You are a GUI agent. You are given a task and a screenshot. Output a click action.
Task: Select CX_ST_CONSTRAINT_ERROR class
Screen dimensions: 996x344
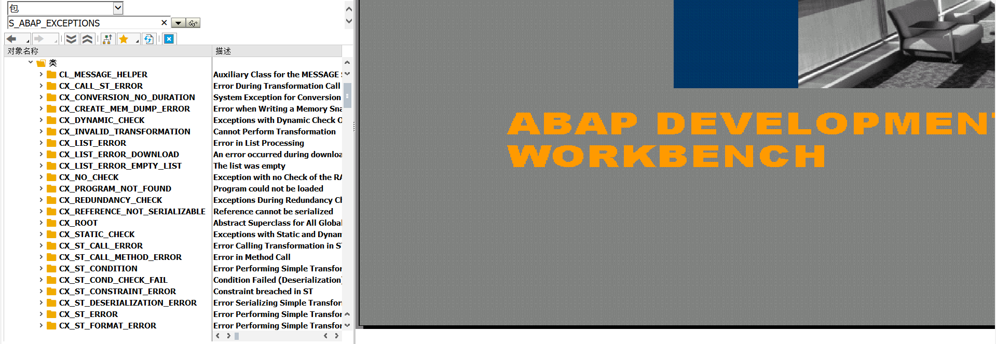[x=117, y=291]
